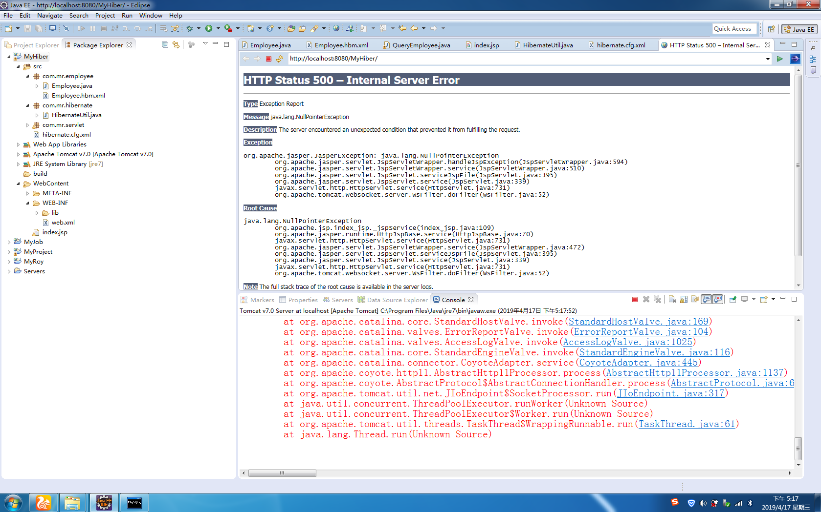Click the console vertical scrollbar thumb
Viewport: 821px width, 512px height.
[x=798, y=449]
